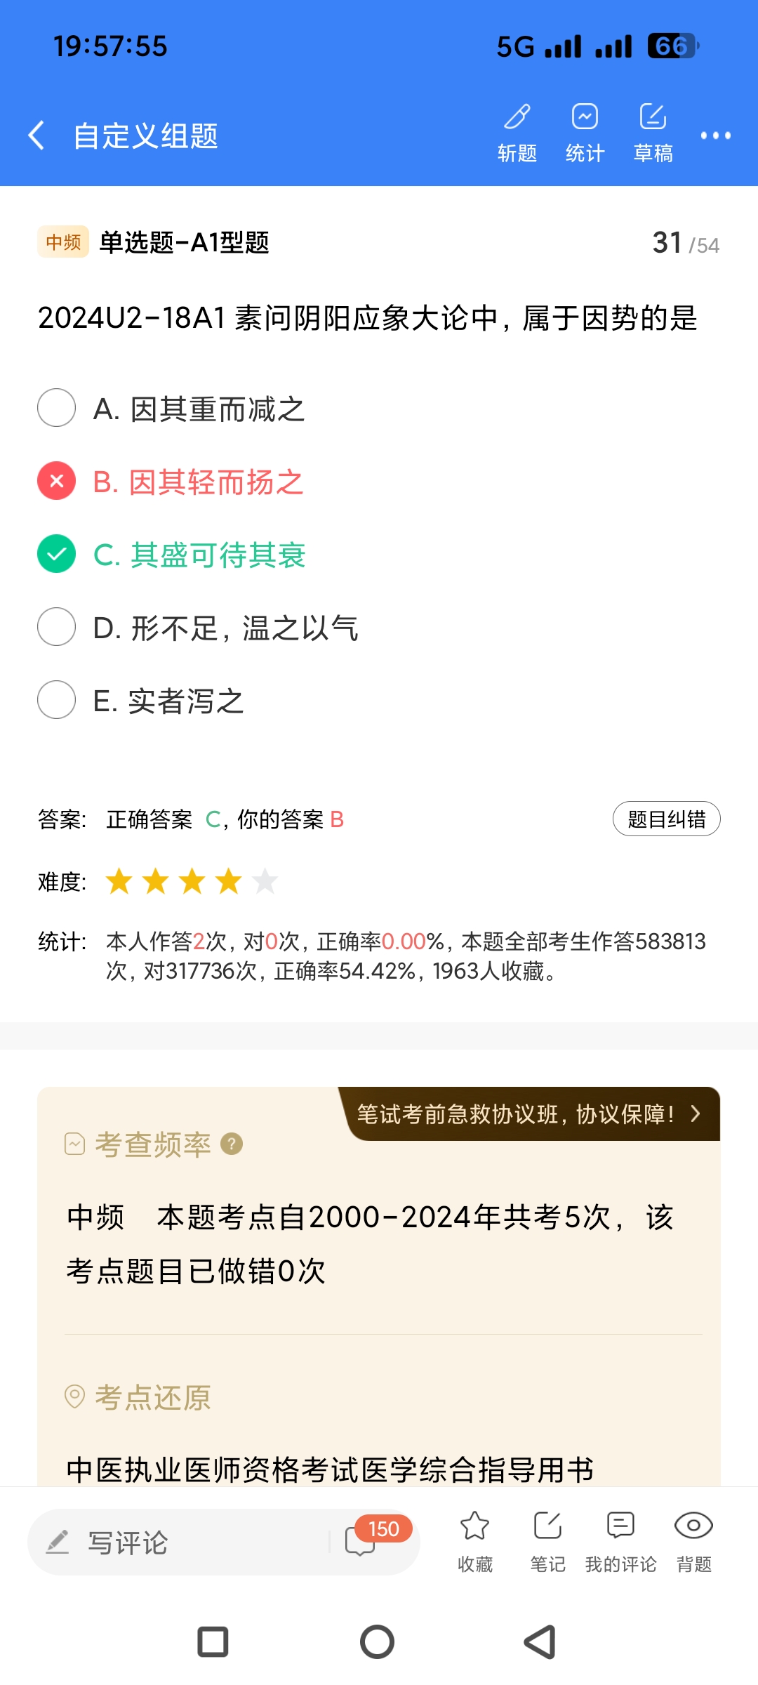Toggle the 背题 eye mode icon
This screenshot has width=758, height=1685.
(693, 1526)
